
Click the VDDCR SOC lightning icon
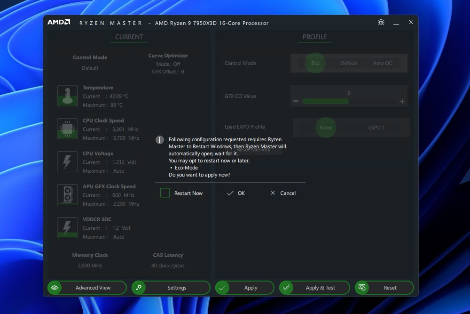click(67, 227)
